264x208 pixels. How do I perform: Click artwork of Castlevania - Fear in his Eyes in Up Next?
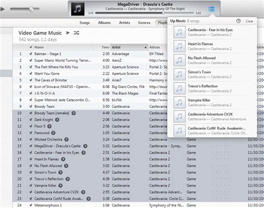179,32
